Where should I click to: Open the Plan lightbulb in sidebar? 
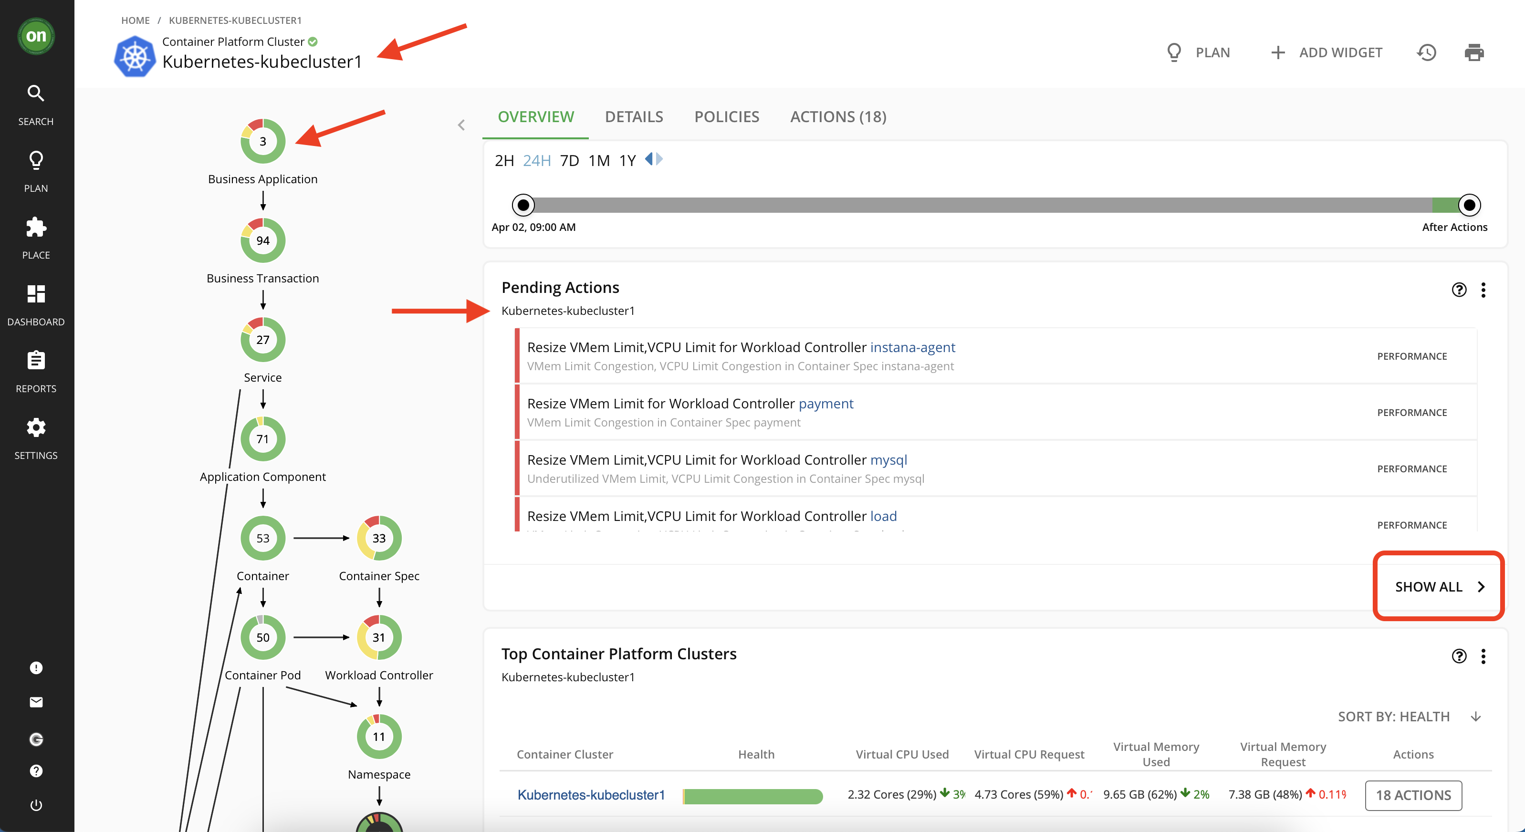[x=36, y=172]
